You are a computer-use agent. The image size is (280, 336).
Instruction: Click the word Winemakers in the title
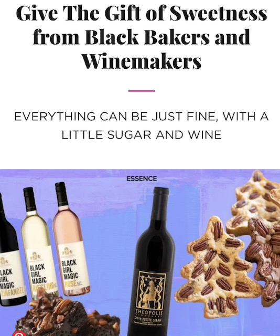click(x=142, y=61)
